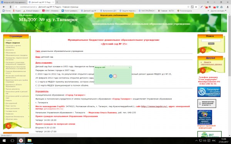Open File Explorer from the taskbar

pyautogui.click(x=30, y=141)
